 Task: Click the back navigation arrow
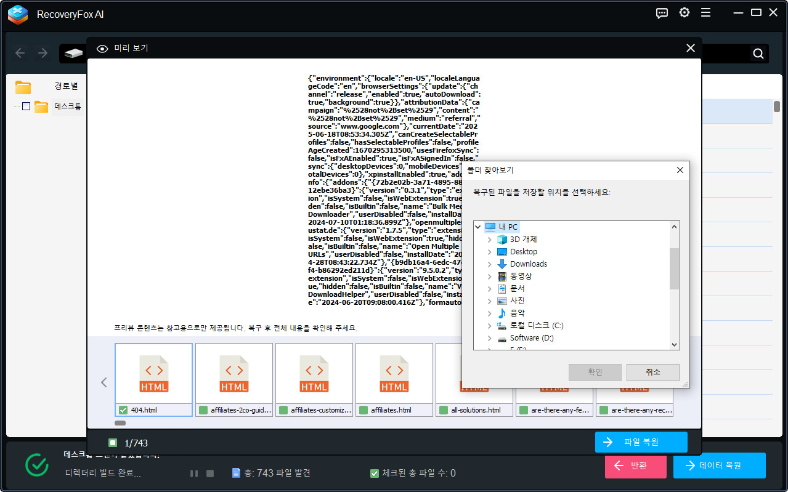pyautogui.click(x=20, y=53)
